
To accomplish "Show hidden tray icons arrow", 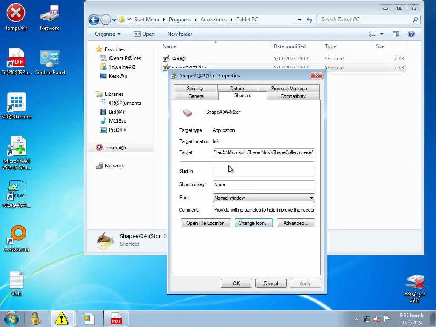I will click(x=356, y=319).
